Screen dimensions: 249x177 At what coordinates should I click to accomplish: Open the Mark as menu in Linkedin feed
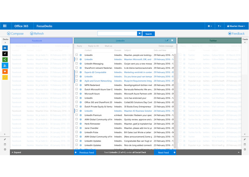point(109,46)
